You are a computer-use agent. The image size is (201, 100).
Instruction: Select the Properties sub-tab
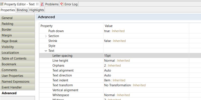tap(8, 10)
